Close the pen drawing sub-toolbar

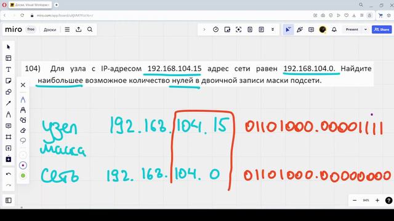point(23,85)
